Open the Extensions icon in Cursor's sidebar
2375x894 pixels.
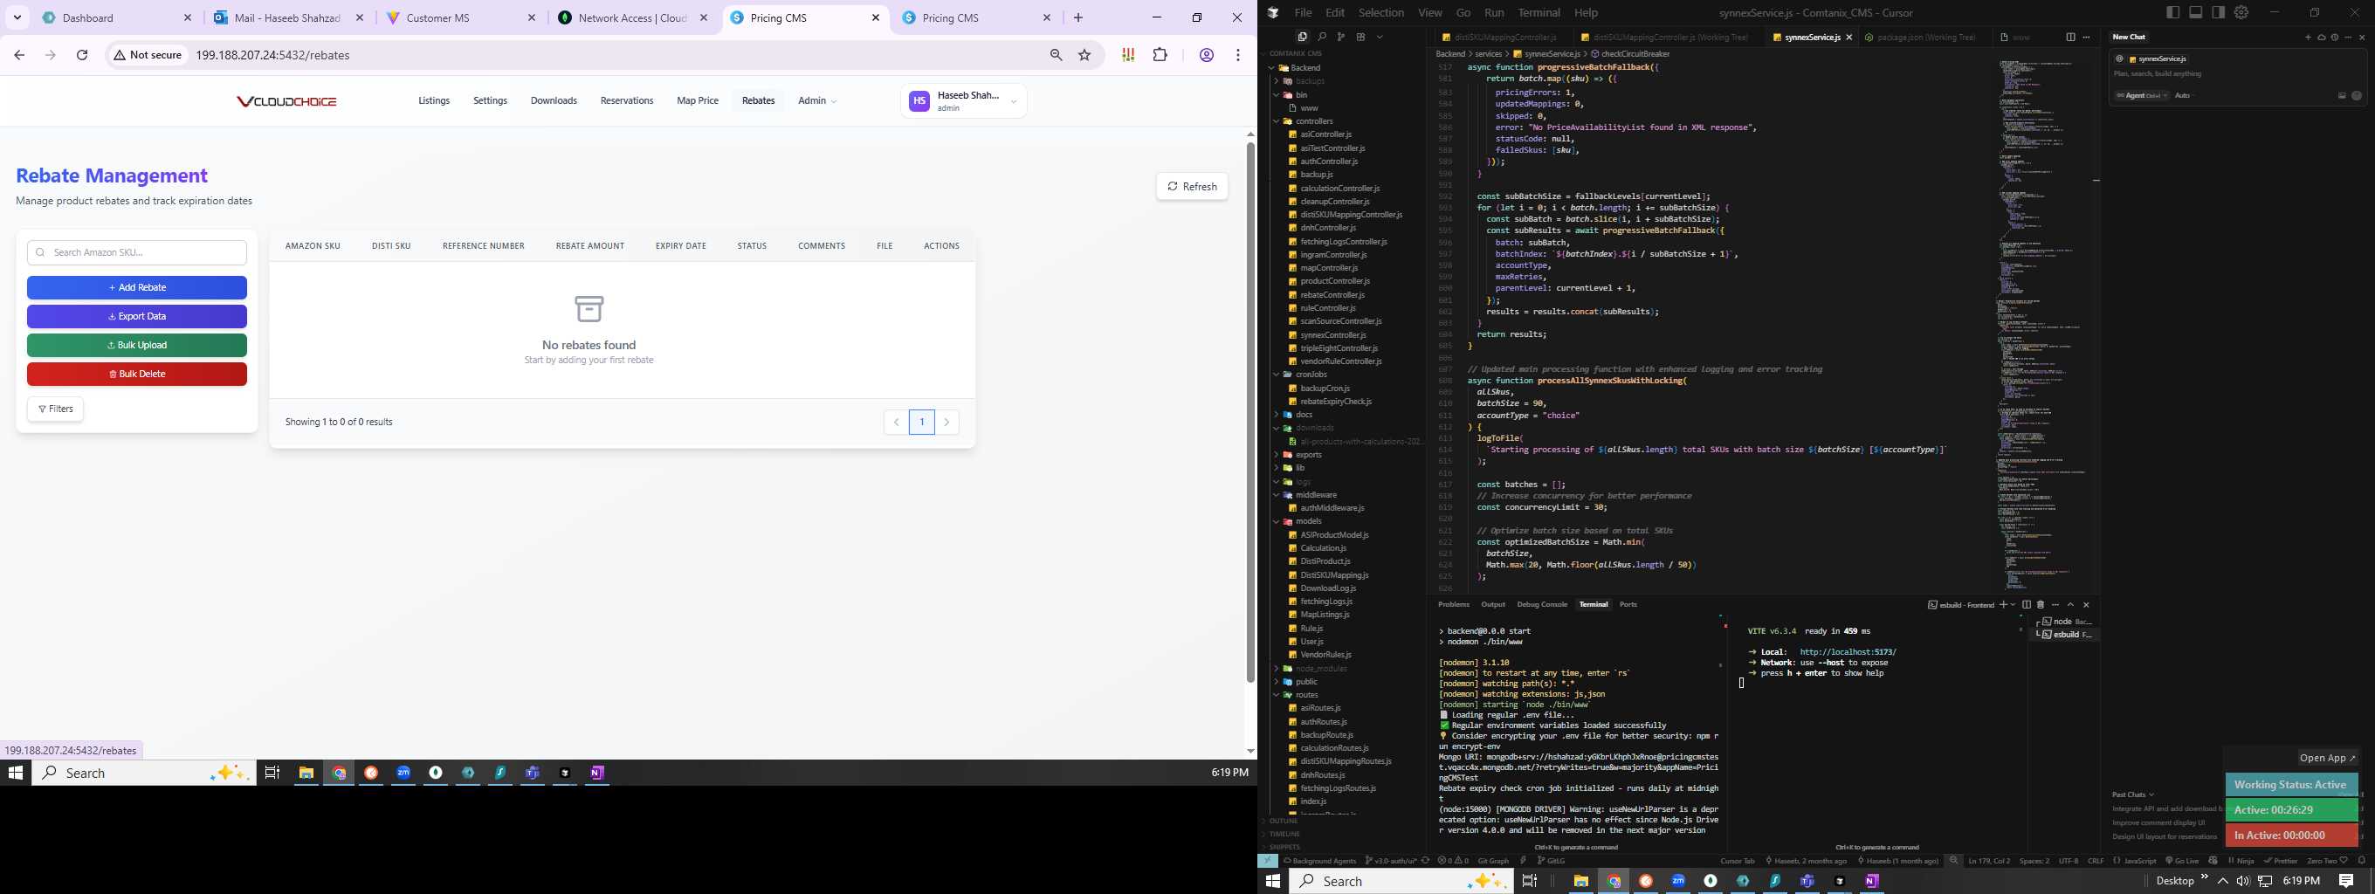point(1360,37)
